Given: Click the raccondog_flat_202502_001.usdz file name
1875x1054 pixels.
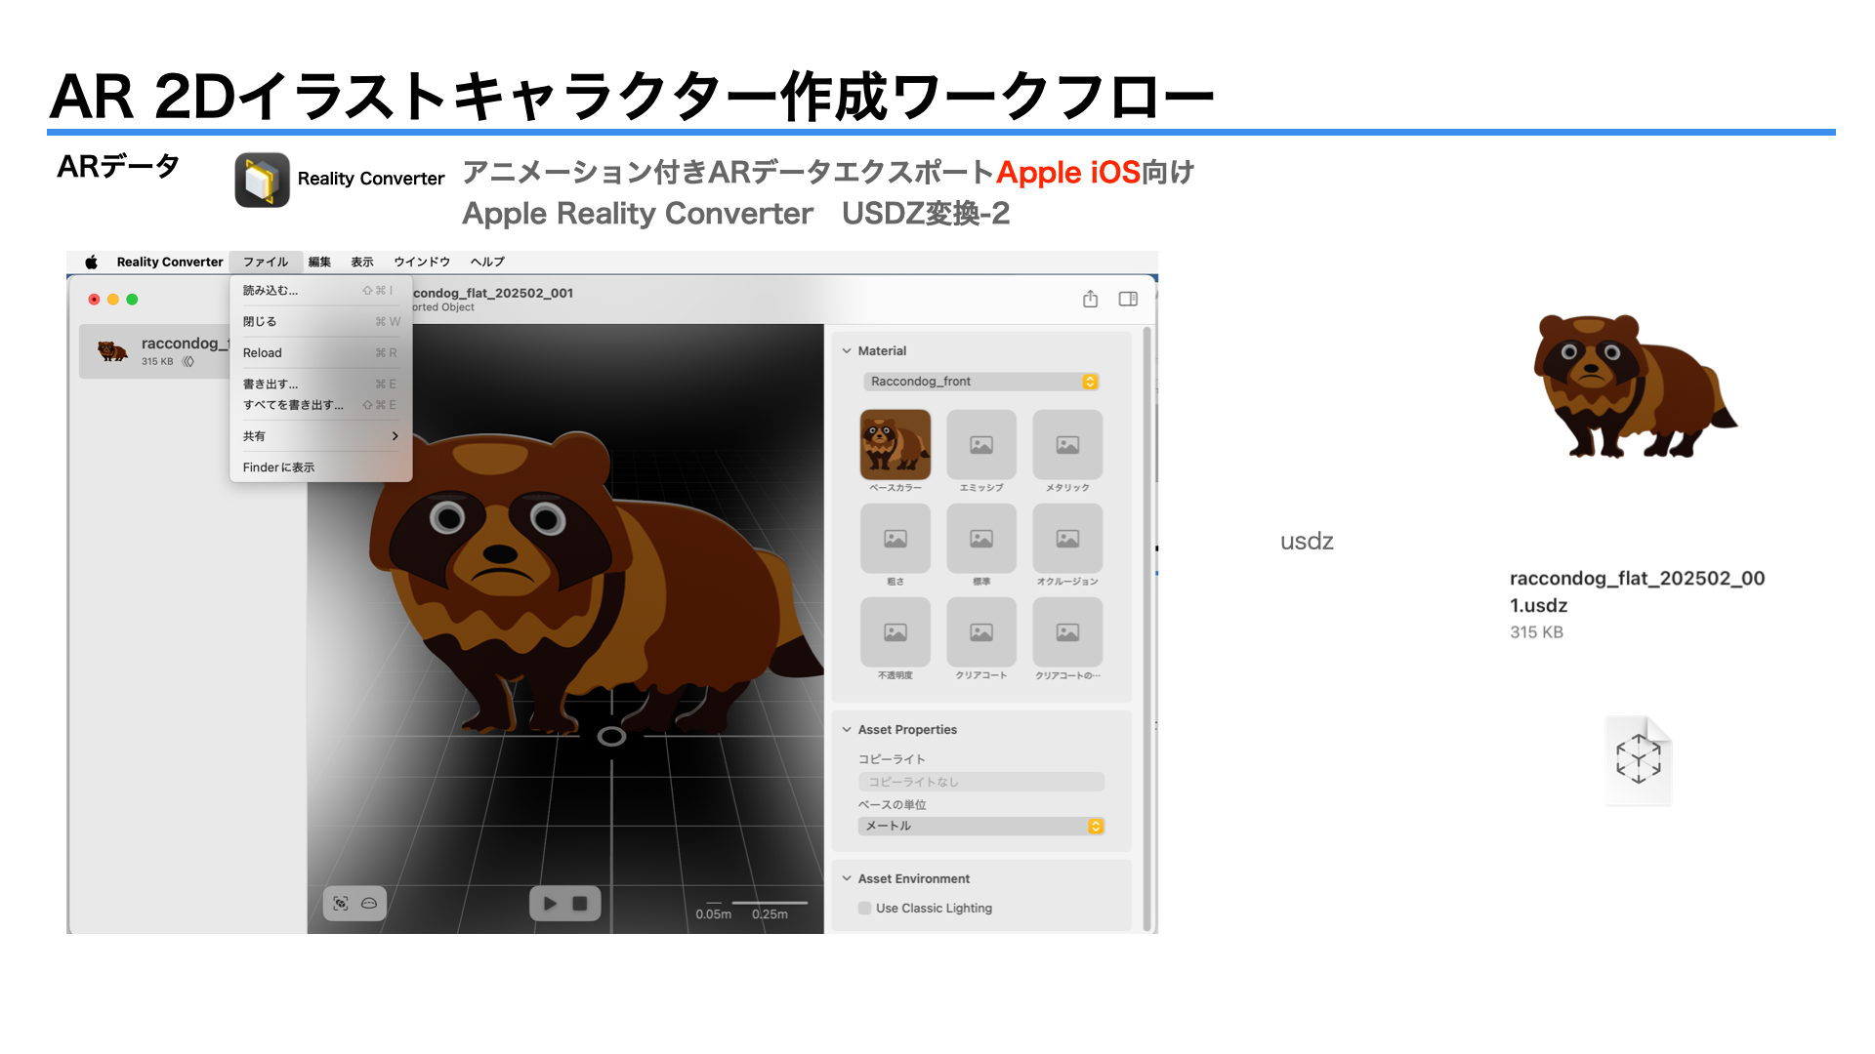Looking at the screenshot, I should [1637, 591].
